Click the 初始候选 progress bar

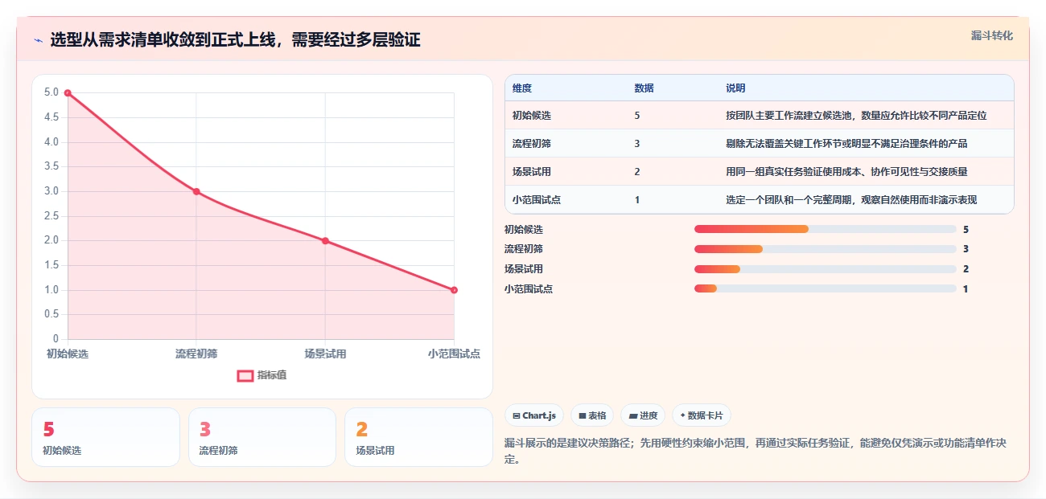pos(826,229)
